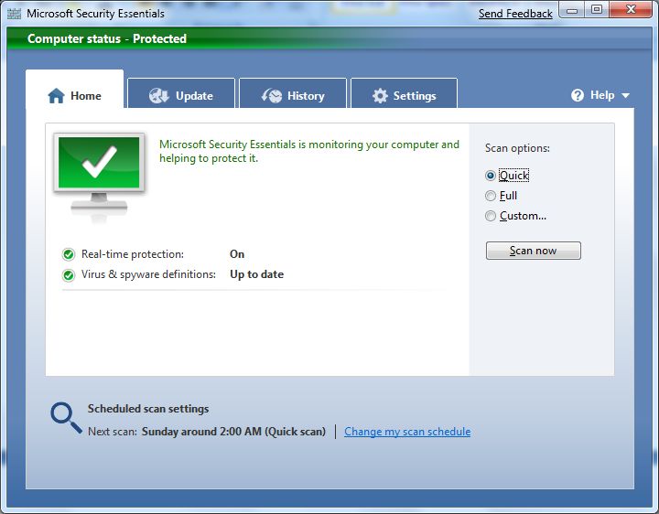Viewport: 659px width, 514px height.
Task: Open the Help menu label
Action: tap(602, 95)
